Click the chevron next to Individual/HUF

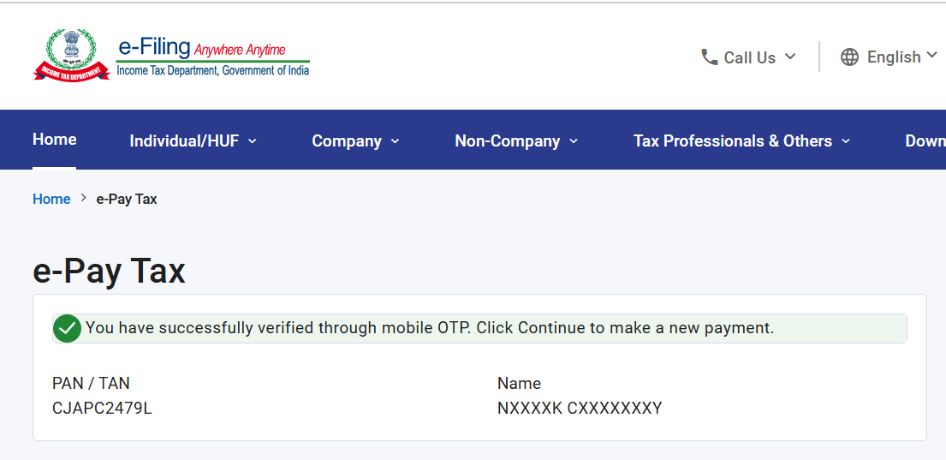[253, 141]
